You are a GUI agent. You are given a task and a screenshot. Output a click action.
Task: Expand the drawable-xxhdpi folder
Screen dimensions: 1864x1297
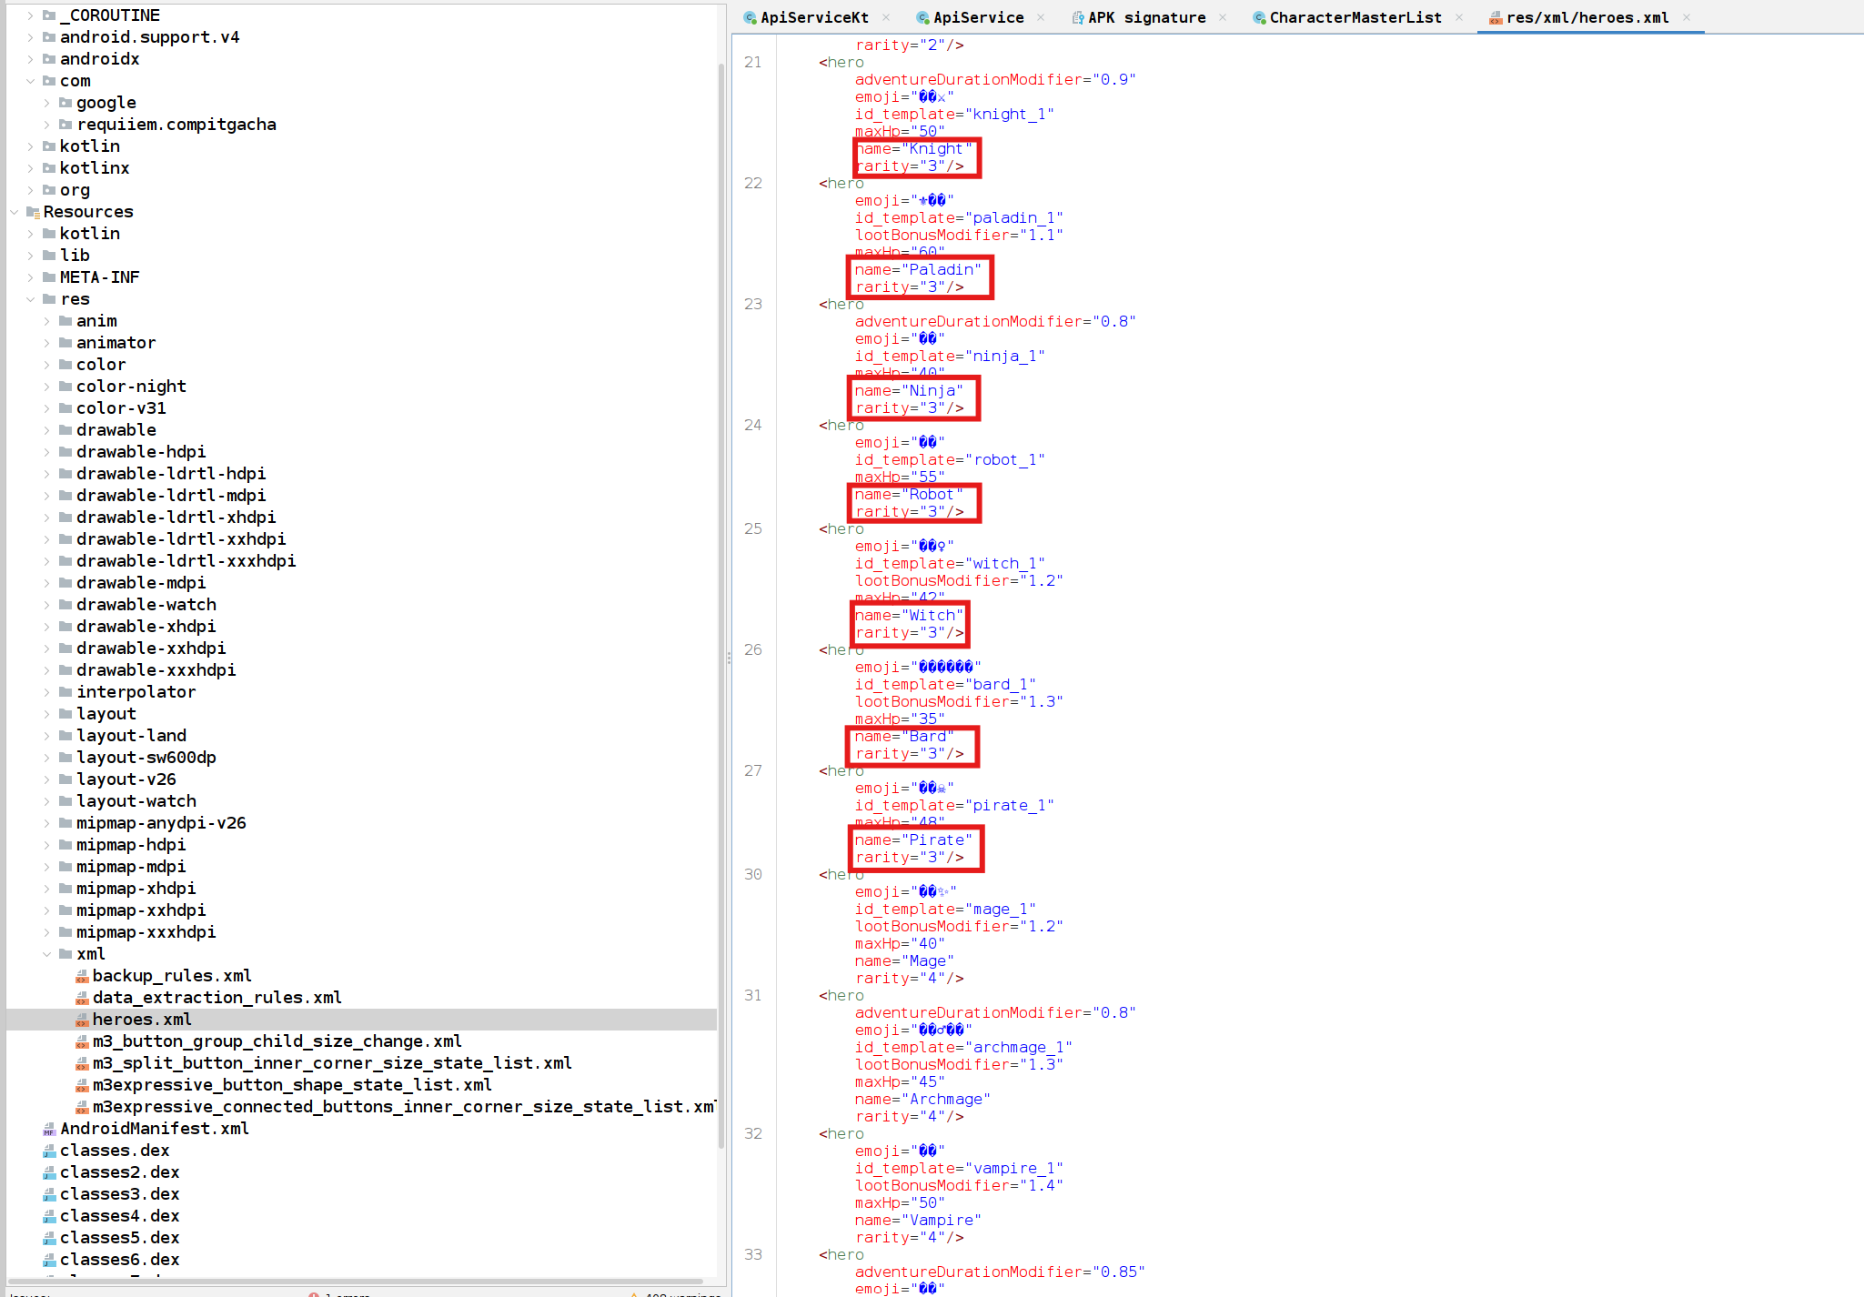48,648
